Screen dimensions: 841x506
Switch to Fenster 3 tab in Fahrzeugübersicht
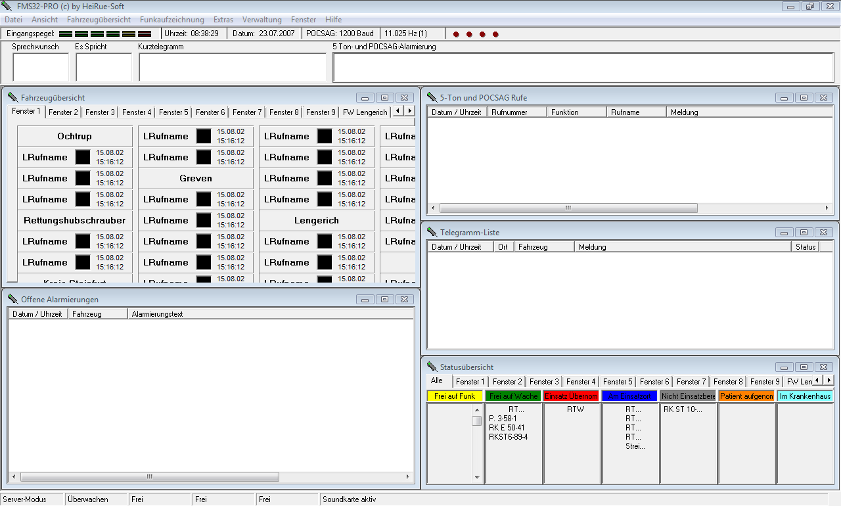(100, 112)
